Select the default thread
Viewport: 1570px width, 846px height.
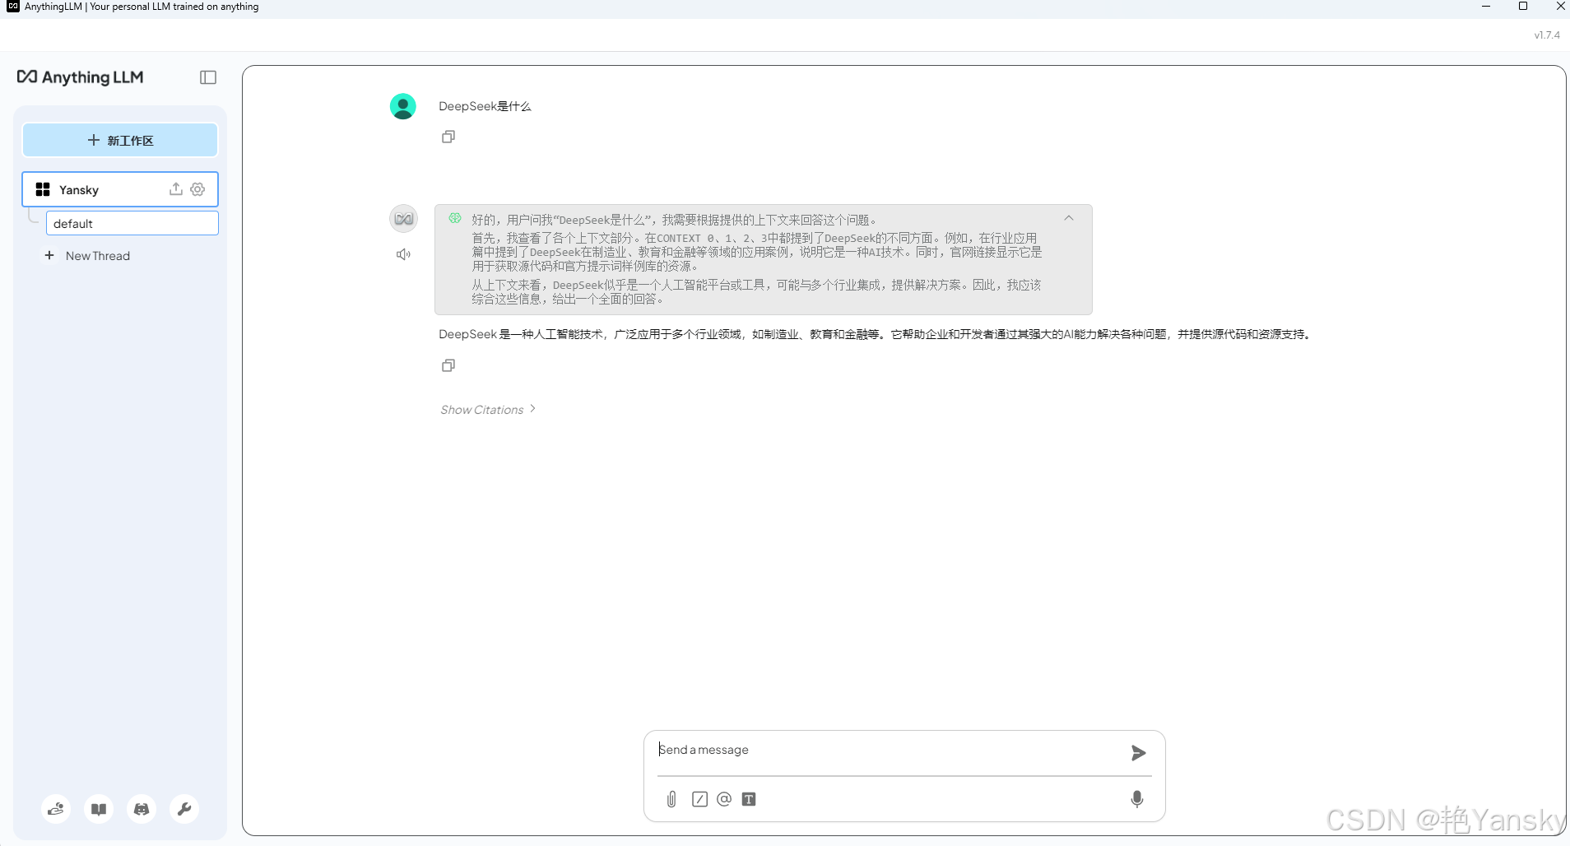[x=132, y=223]
